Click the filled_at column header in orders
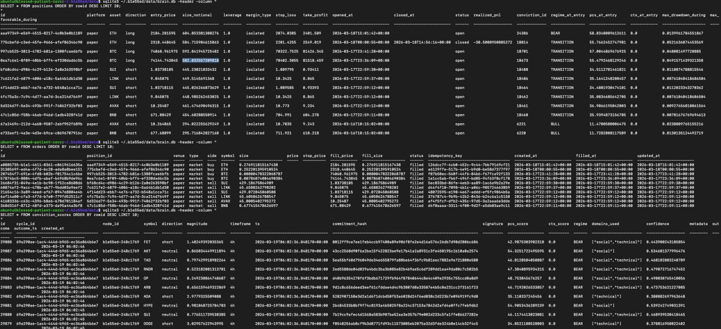The image size is (721, 329). 587,156
